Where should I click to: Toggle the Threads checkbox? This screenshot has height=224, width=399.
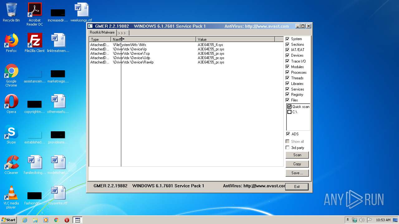tap(287, 78)
